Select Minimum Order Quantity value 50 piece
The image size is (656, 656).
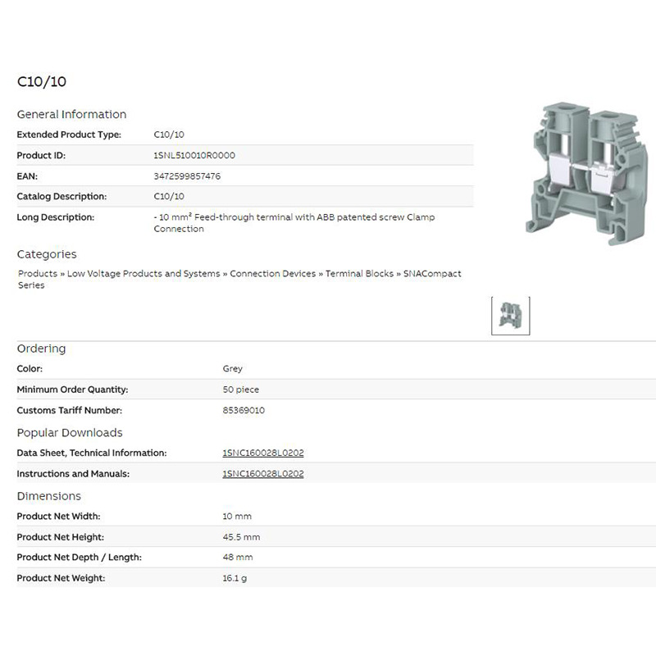pos(241,389)
